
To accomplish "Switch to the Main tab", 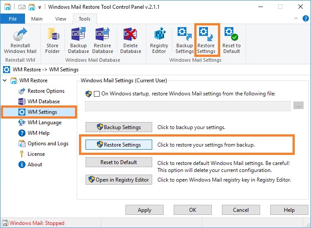I will click(x=37, y=19).
